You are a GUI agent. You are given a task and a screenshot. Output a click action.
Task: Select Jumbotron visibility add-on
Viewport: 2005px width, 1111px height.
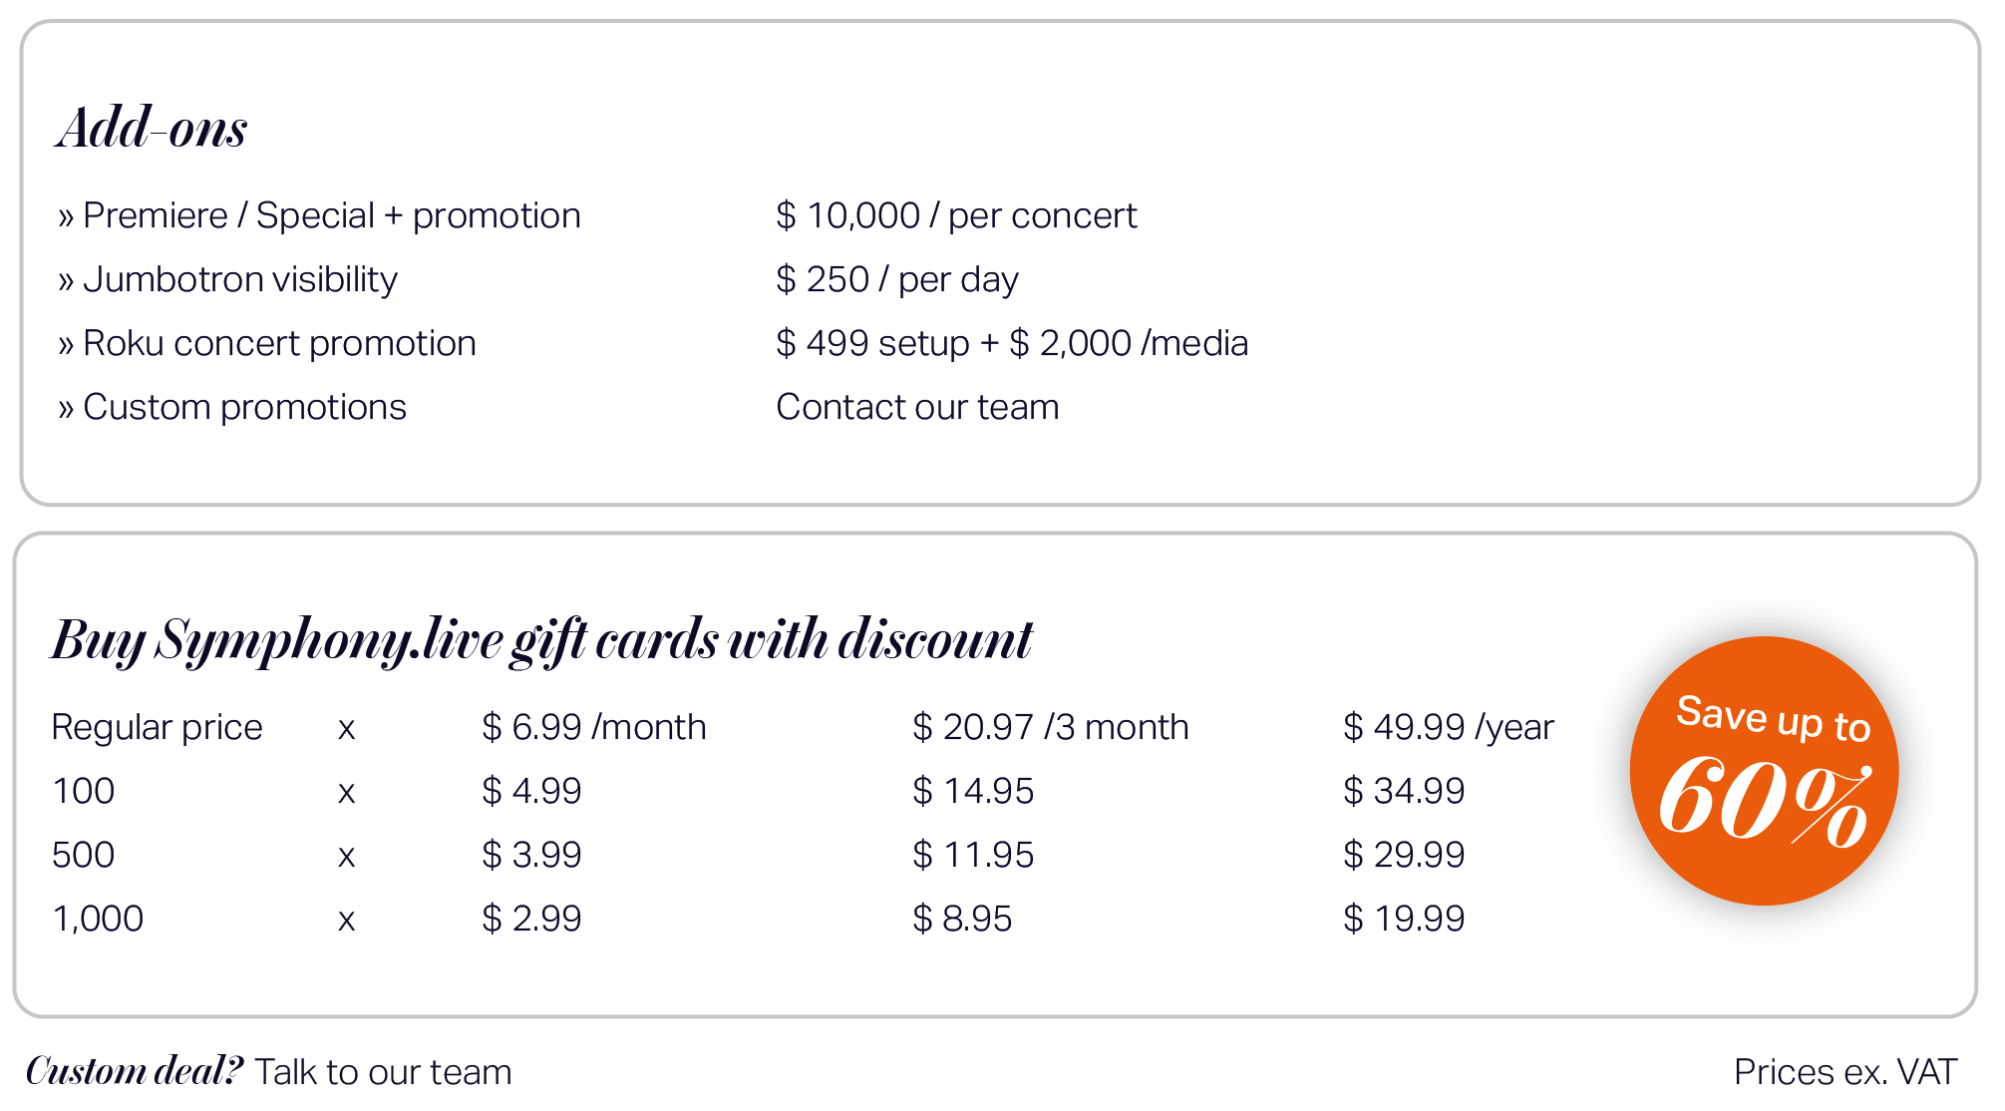click(227, 279)
